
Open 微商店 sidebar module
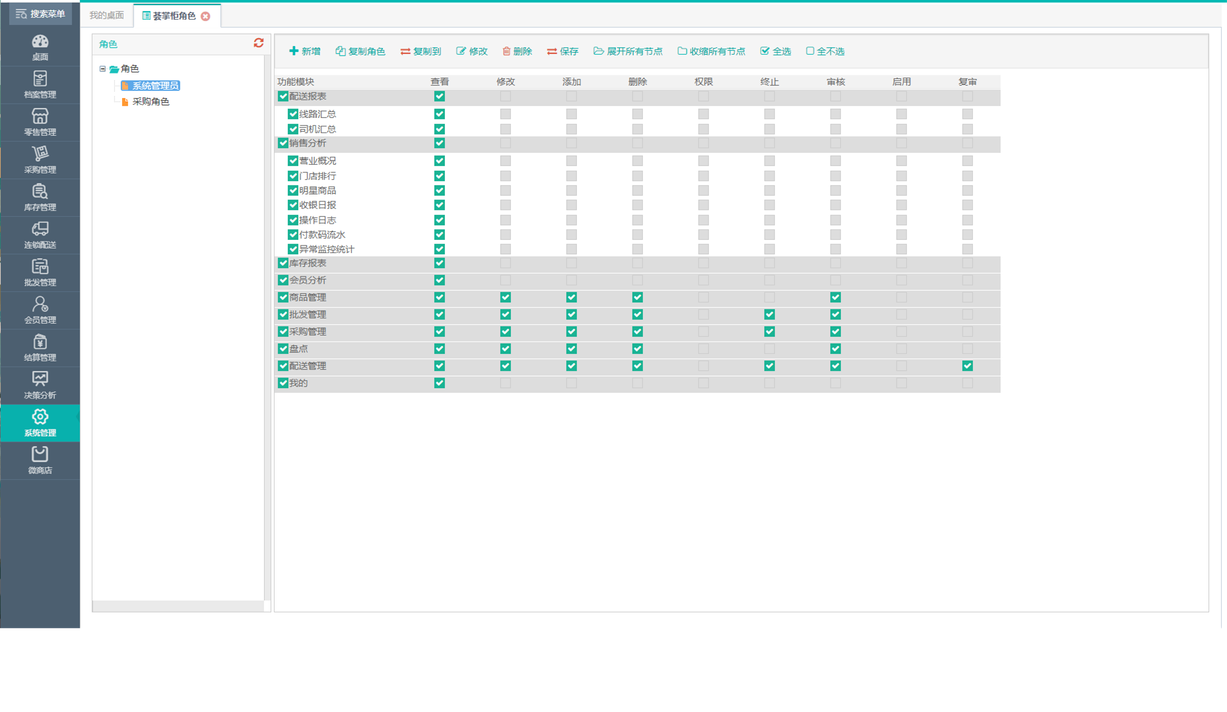tap(40, 461)
